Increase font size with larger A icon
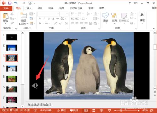 (55, 23)
